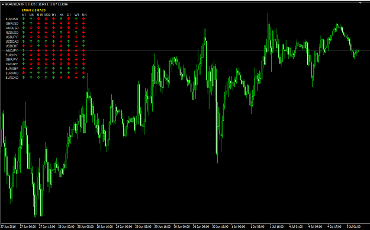Click the 1 Jul 16:00 time axis label

(x=277, y=226)
